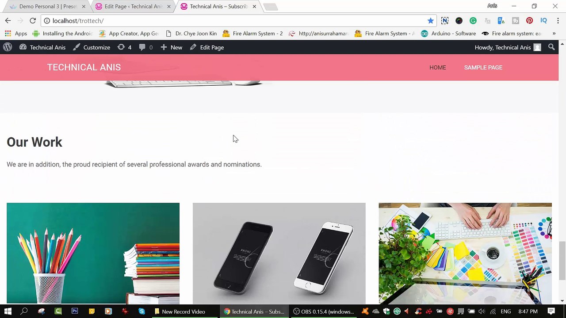Image resolution: width=566 pixels, height=318 pixels.
Task: Click the gray translate extension icon
Action: 487,21
